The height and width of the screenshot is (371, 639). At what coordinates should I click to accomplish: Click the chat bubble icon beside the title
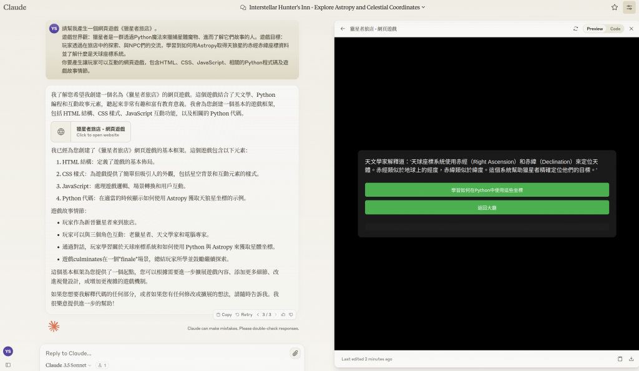point(243,7)
